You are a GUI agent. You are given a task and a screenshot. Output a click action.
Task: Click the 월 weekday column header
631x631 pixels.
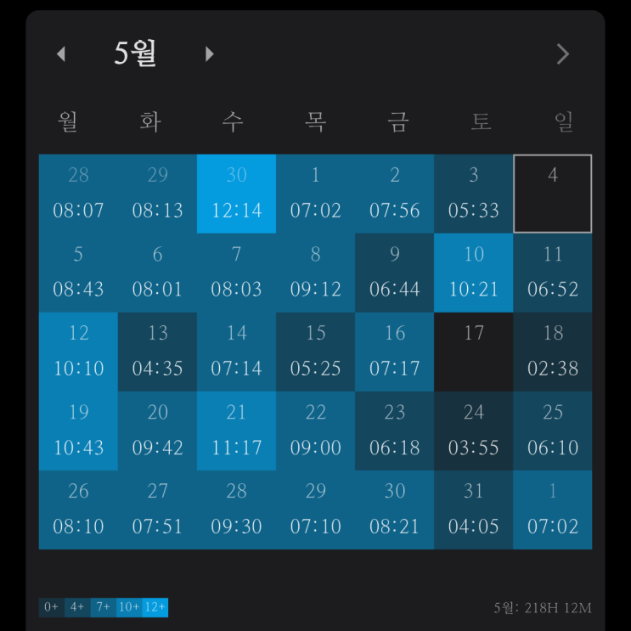(68, 122)
